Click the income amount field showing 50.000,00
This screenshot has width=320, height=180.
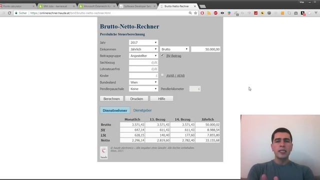click(x=205, y=49)
